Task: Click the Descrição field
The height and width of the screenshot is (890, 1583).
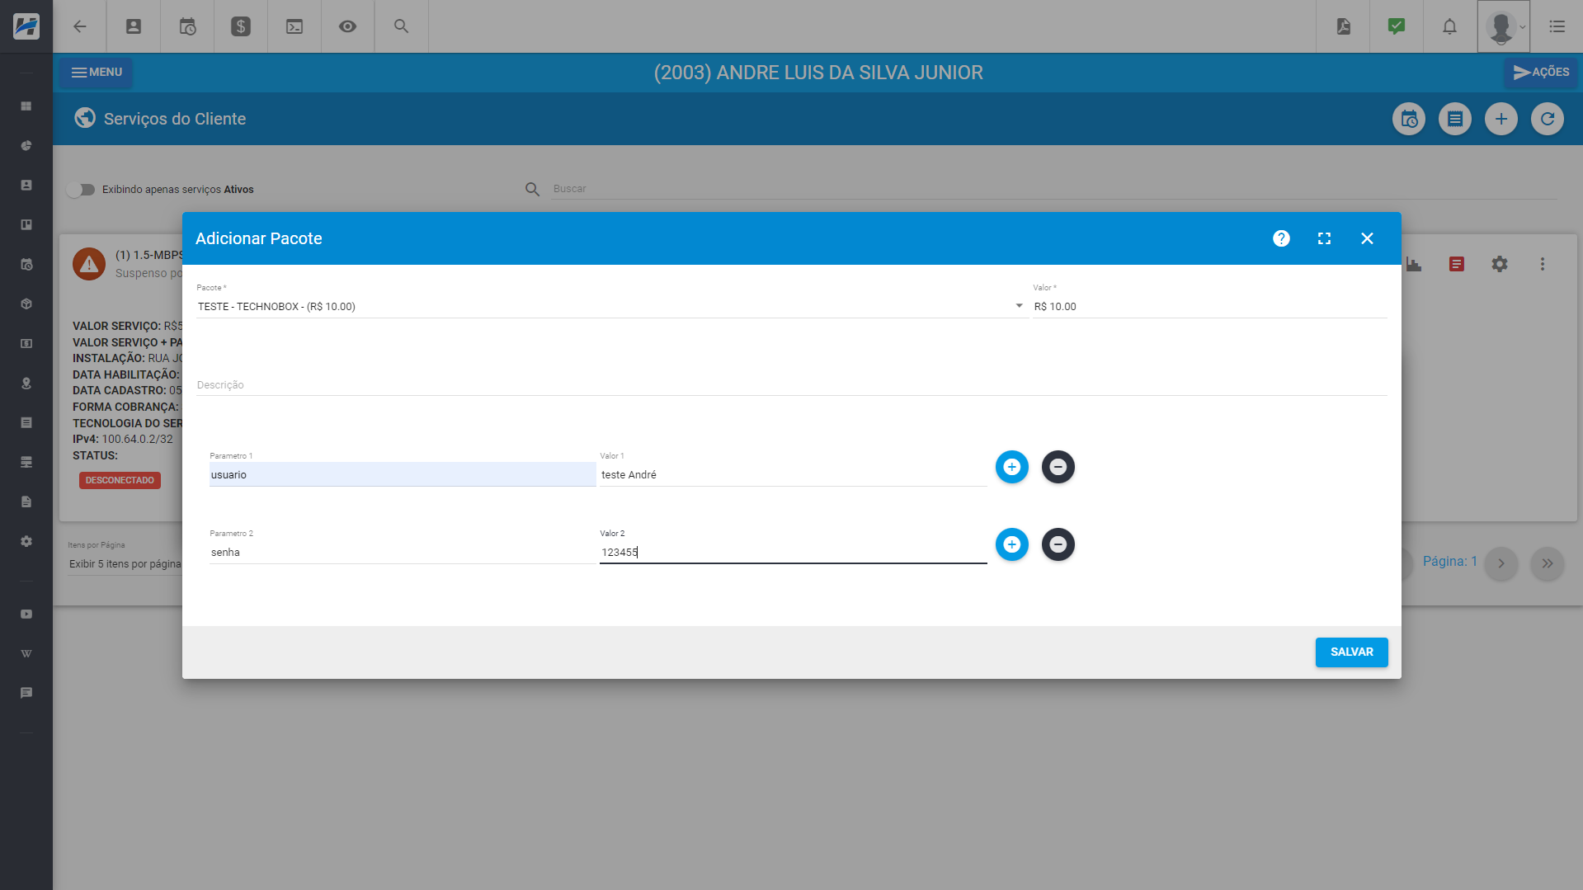Action: (792, 384)
